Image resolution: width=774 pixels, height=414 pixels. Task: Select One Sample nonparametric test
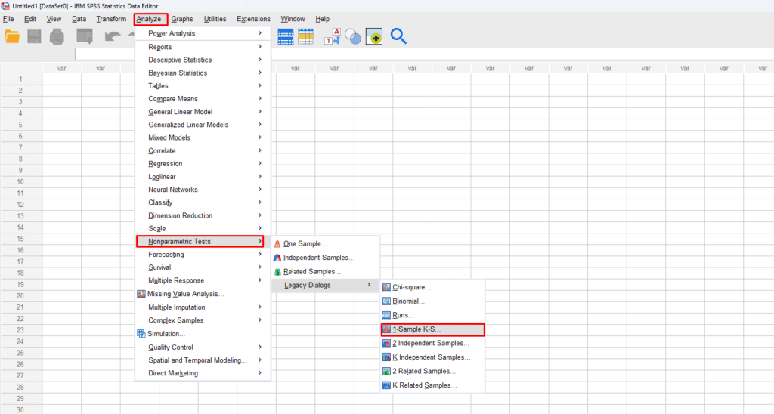[x=305, y=243]
